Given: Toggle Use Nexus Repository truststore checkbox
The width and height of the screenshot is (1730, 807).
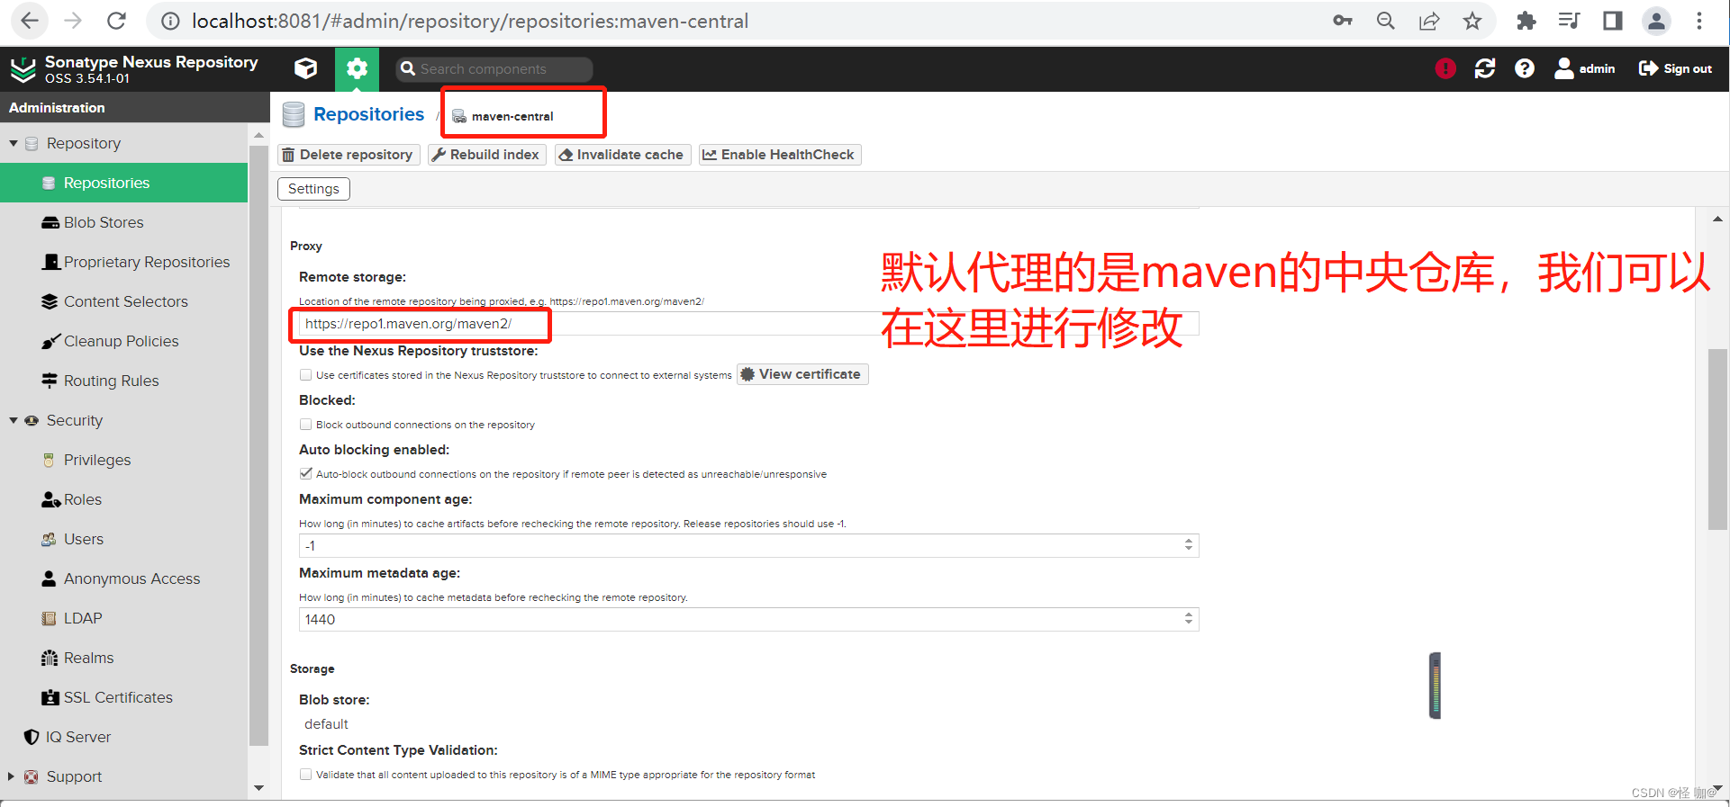Looking at the screenshot, I should (306, 375).
